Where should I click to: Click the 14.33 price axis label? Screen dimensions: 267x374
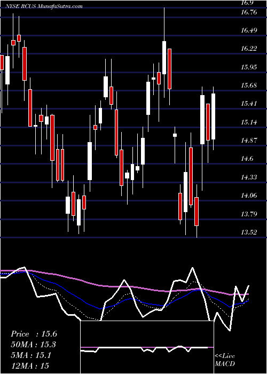[249, 177]
